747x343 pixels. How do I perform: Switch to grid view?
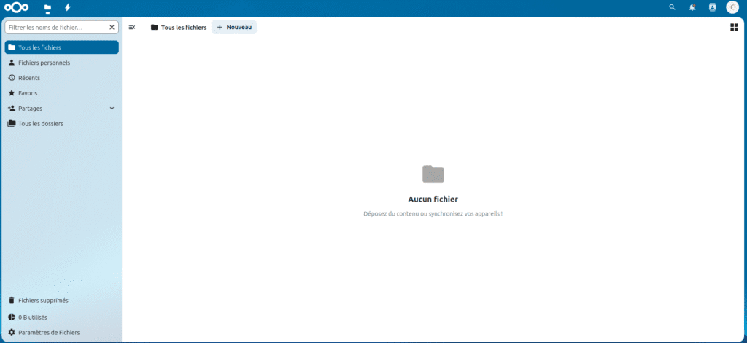coord(733,27)
